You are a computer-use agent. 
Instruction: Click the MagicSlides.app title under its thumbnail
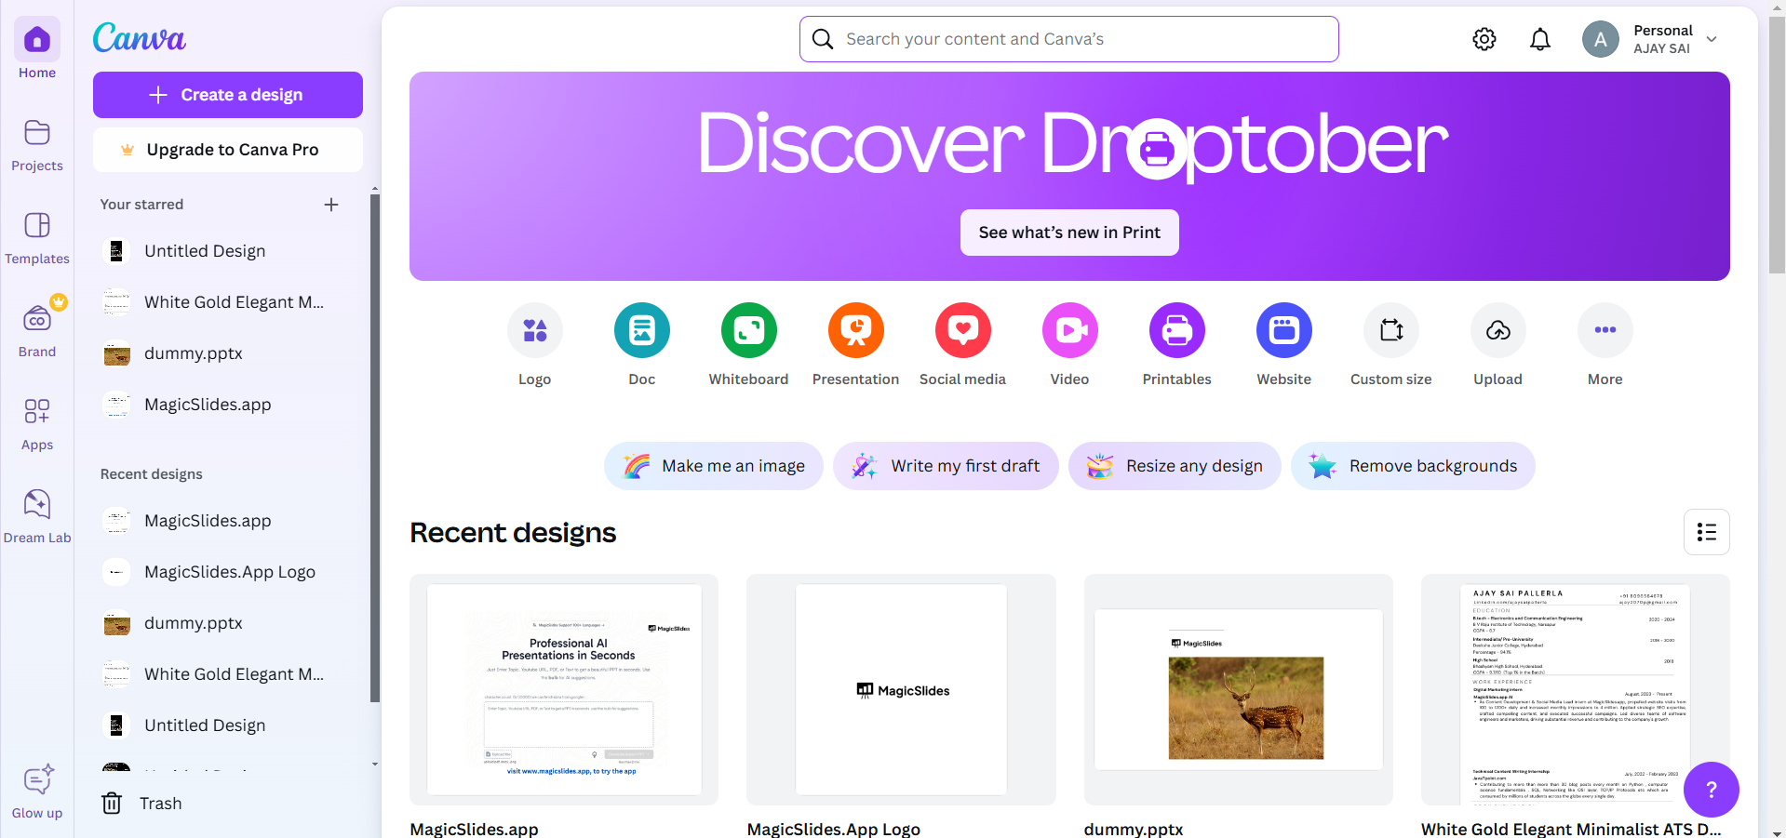point(474,829)
